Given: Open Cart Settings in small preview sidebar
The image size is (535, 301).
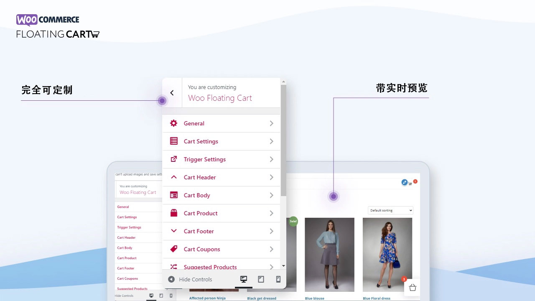Looking at the screenshot, I should coord(127,217).
